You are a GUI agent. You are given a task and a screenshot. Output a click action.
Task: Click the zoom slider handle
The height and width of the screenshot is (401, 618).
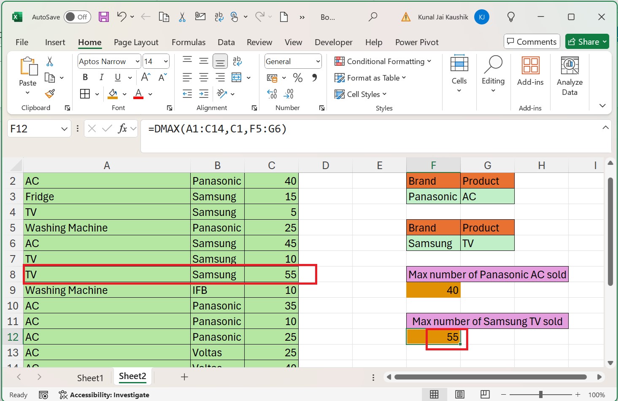(540, 395)
